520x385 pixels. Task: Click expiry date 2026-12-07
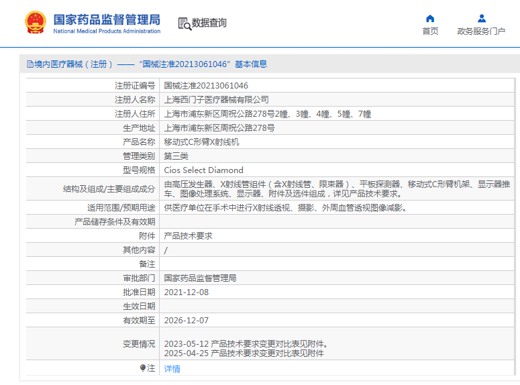tap(187, 321)
